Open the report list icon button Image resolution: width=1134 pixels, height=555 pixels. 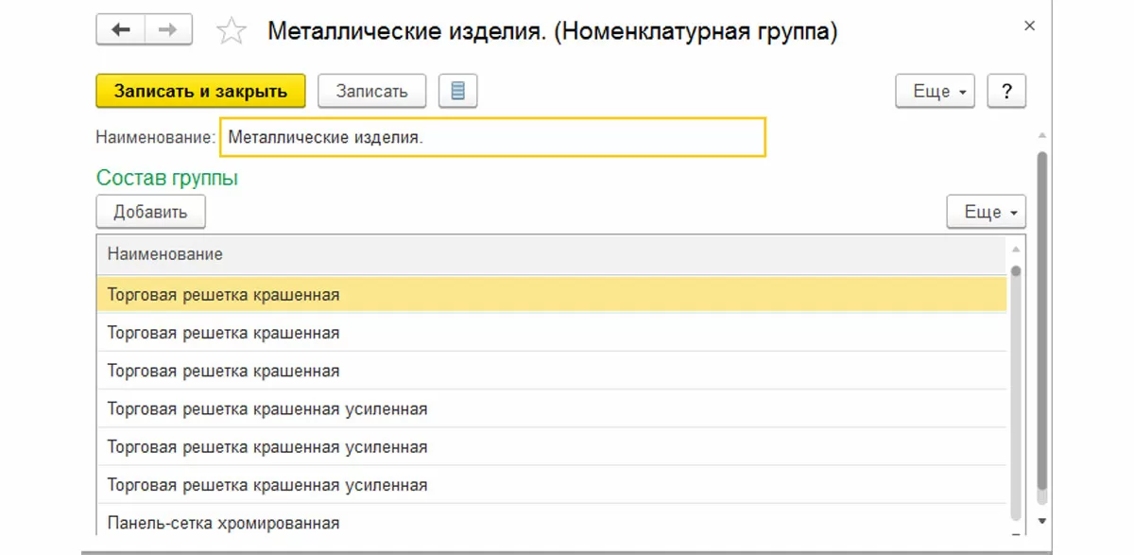(458, 91)
